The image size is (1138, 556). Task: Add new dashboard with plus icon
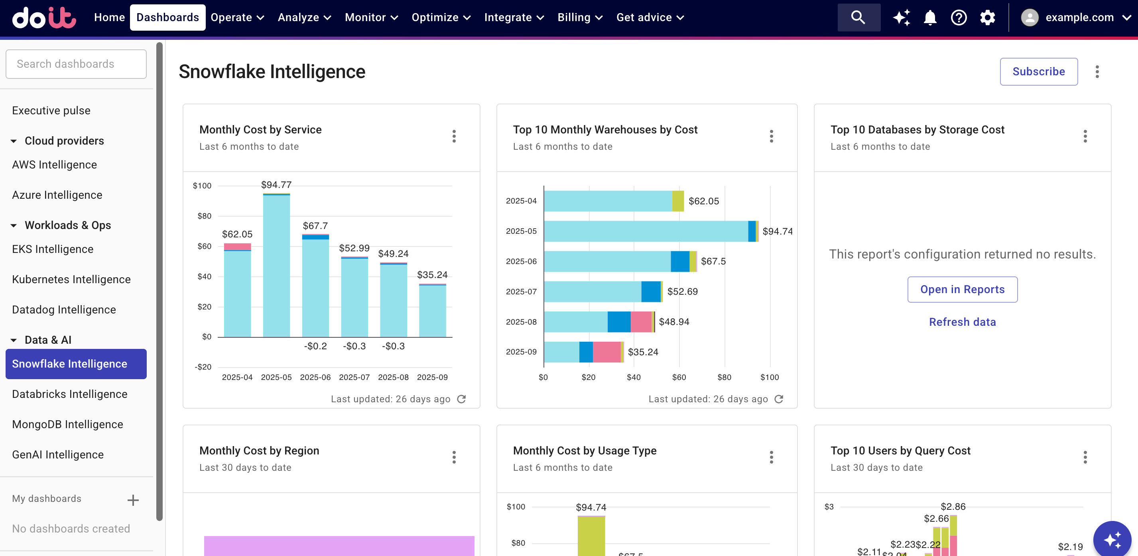[x=132, y=500]
